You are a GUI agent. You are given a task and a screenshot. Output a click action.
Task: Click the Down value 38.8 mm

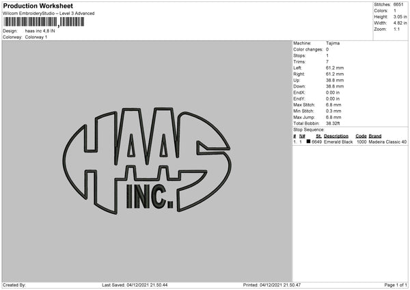tap(335, 86)
